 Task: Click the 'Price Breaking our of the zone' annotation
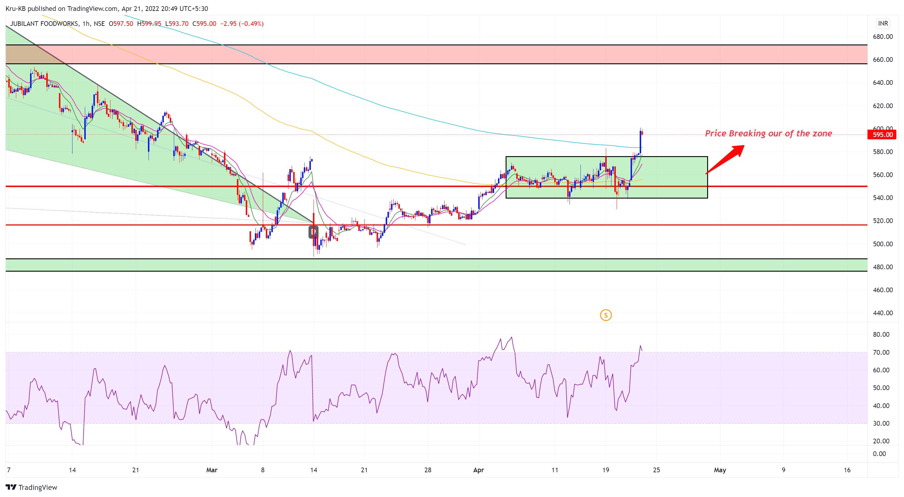(768, 133)
